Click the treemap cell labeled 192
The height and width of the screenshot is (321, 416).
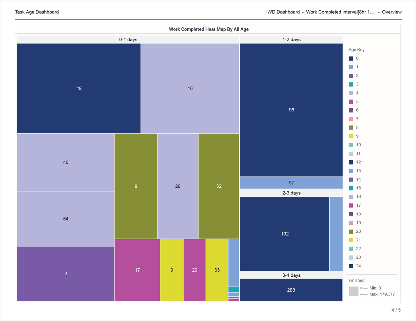tap(285, 234)
